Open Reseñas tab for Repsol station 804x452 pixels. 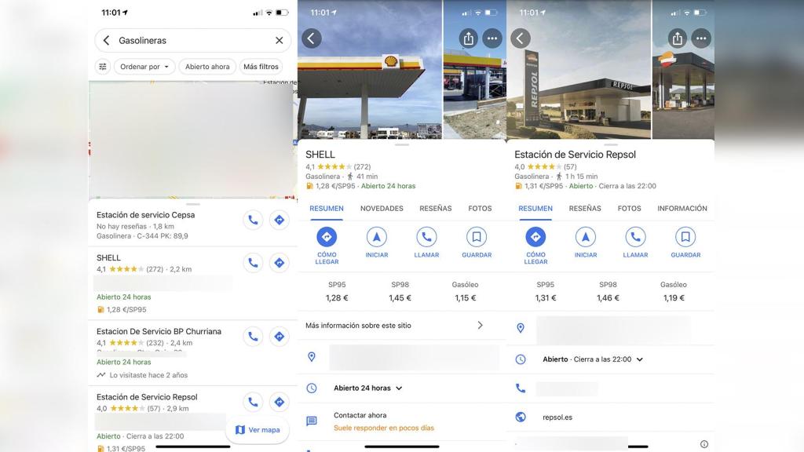point(585,209)
